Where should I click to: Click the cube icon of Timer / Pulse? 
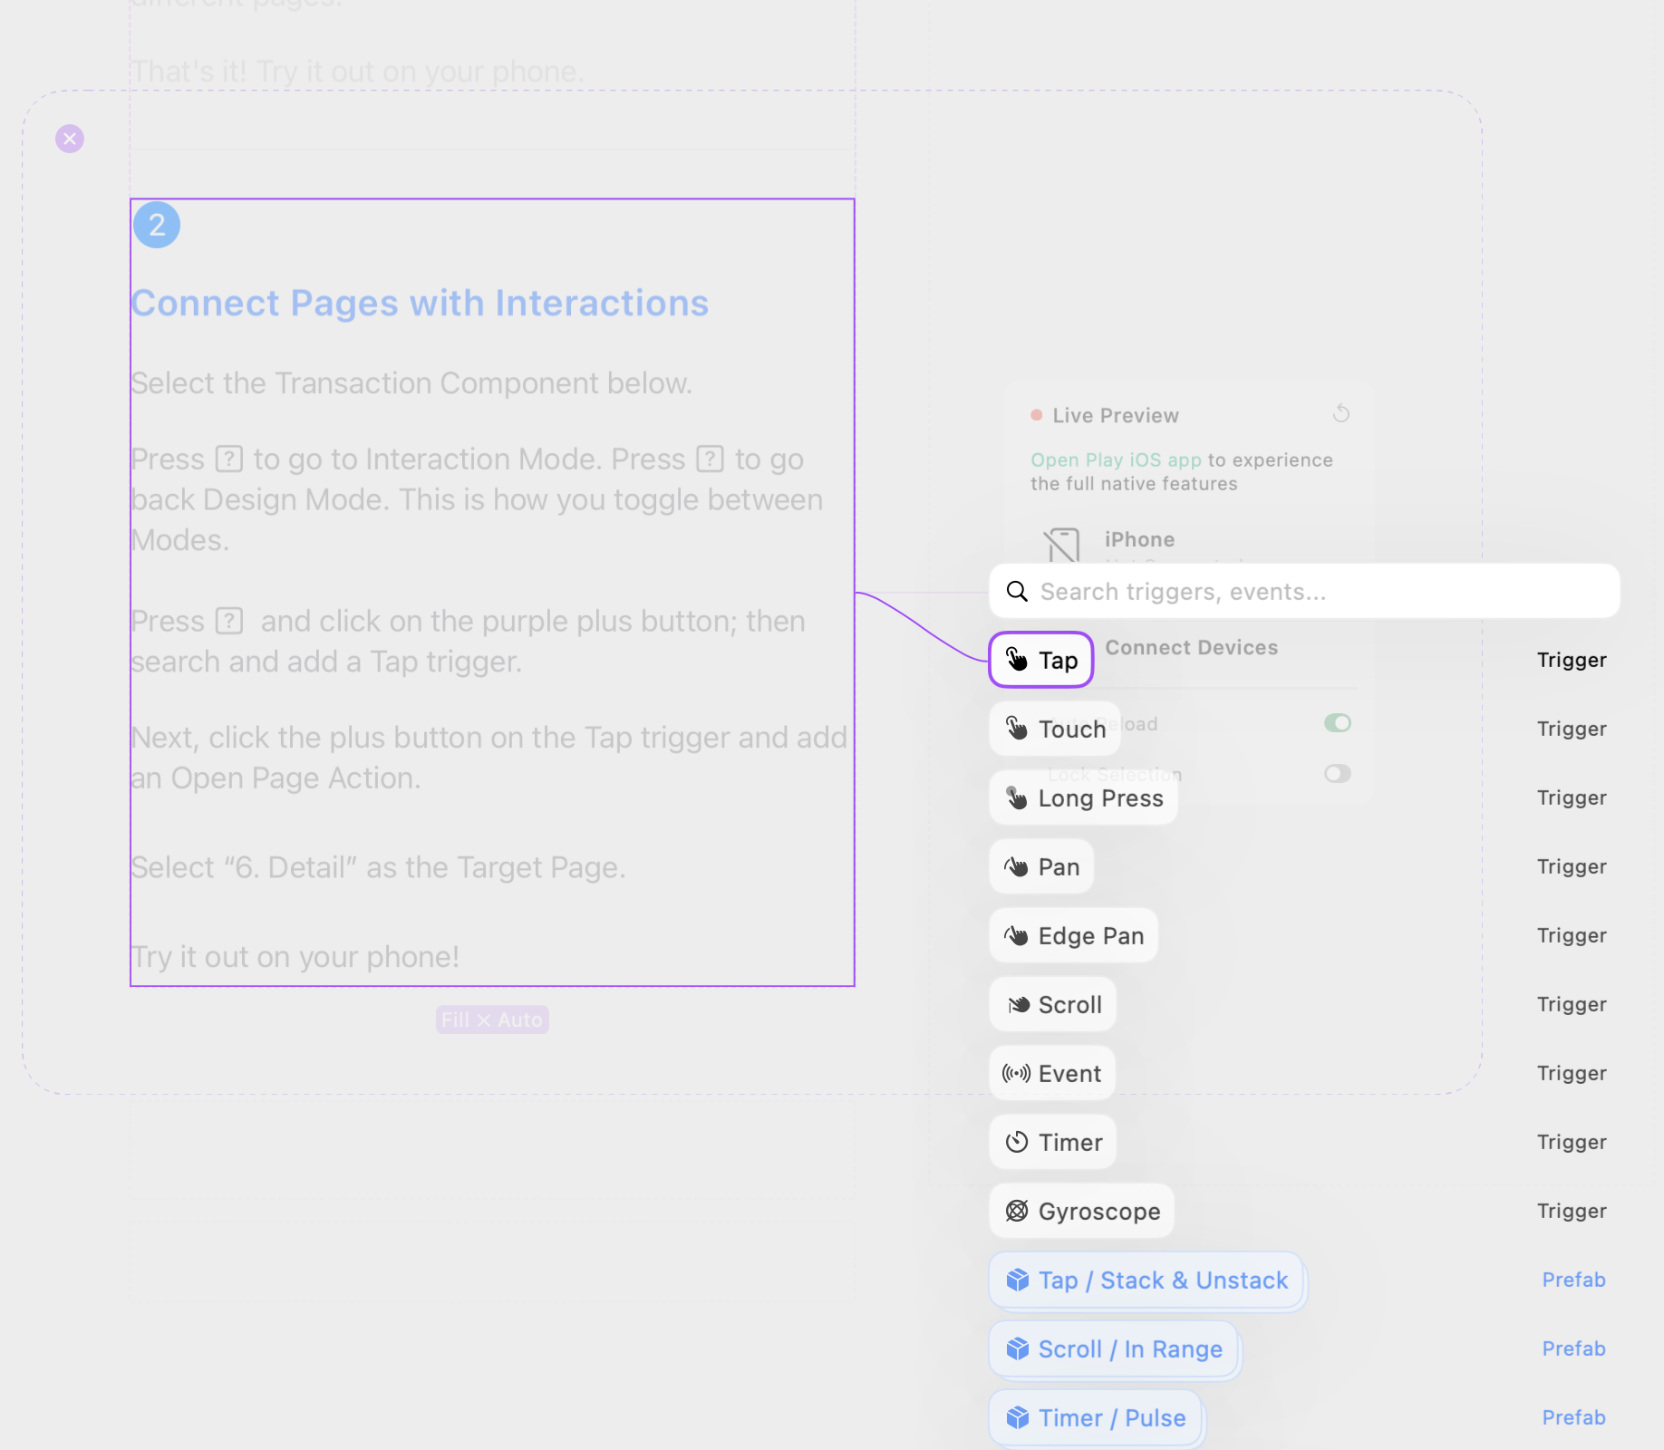coord(1017,1417)
